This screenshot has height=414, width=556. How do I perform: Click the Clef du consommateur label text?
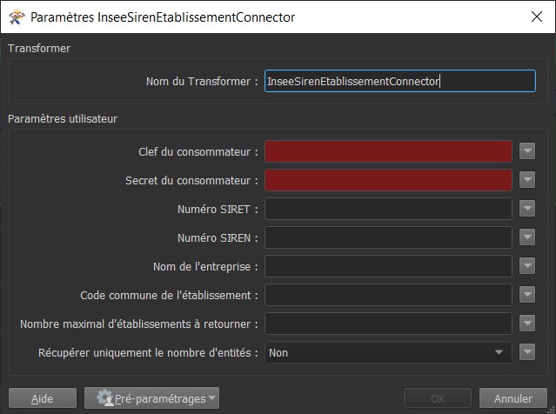click(198, 151)
